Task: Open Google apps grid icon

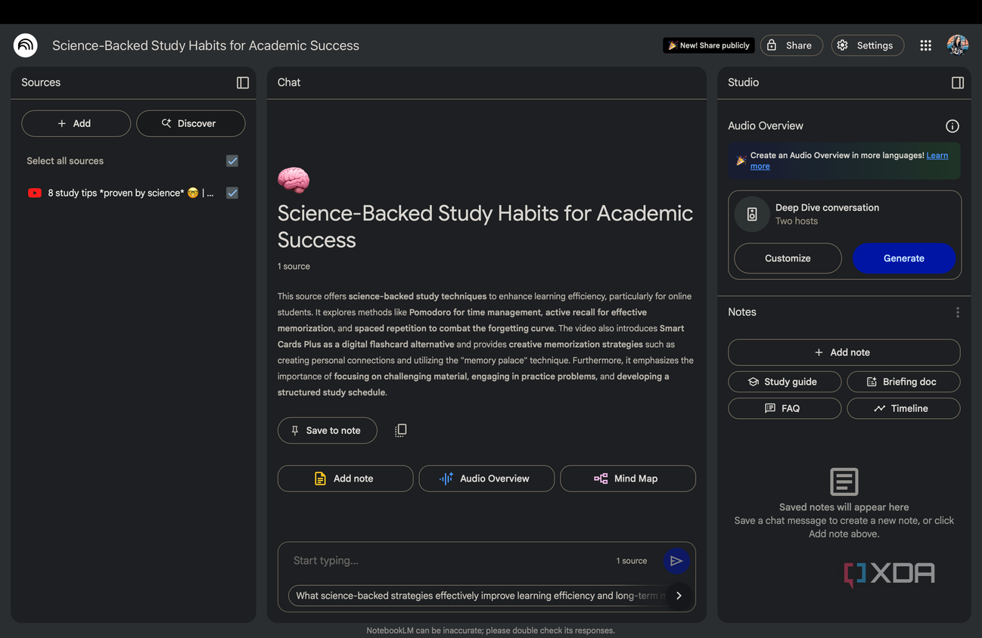Action: (925, 45)
